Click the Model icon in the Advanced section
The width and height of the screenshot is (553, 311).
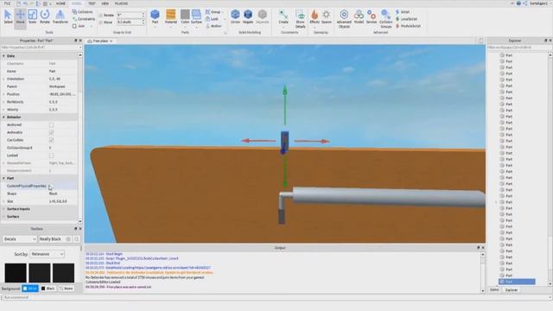pyautogui.click(x=359, y=16)
